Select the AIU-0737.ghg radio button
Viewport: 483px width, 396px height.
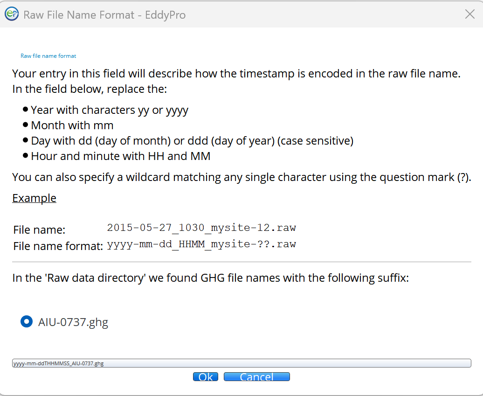pos(27,322)
